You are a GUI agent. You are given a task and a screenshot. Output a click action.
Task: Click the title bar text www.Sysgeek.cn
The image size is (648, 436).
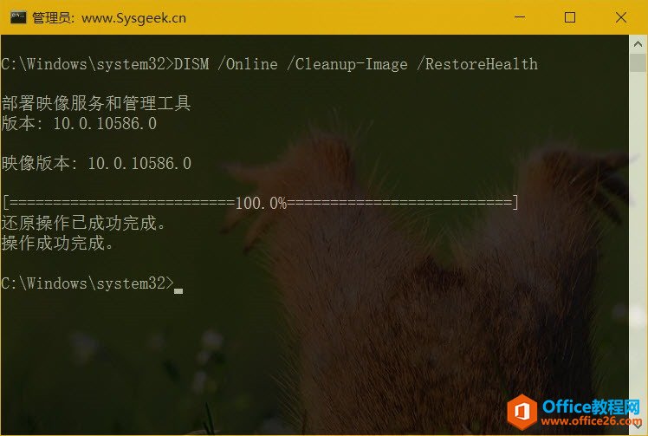[x=133, y=18]
